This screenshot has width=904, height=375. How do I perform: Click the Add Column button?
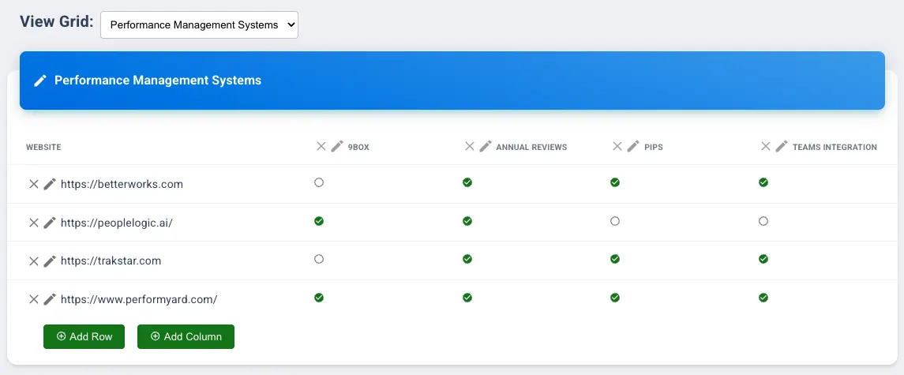pyautogui.click(x=186, y=337)
